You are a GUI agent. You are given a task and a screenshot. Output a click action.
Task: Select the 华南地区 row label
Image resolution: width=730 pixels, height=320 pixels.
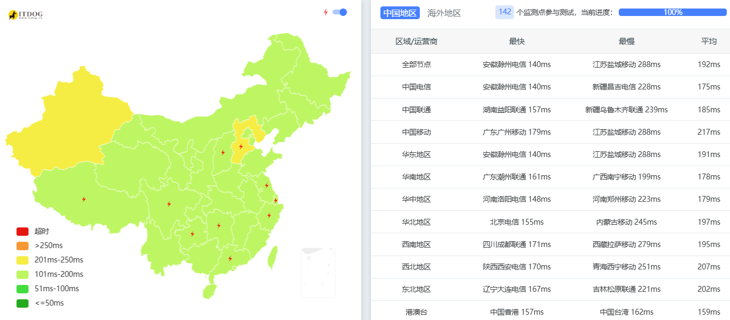pos(417,177)
